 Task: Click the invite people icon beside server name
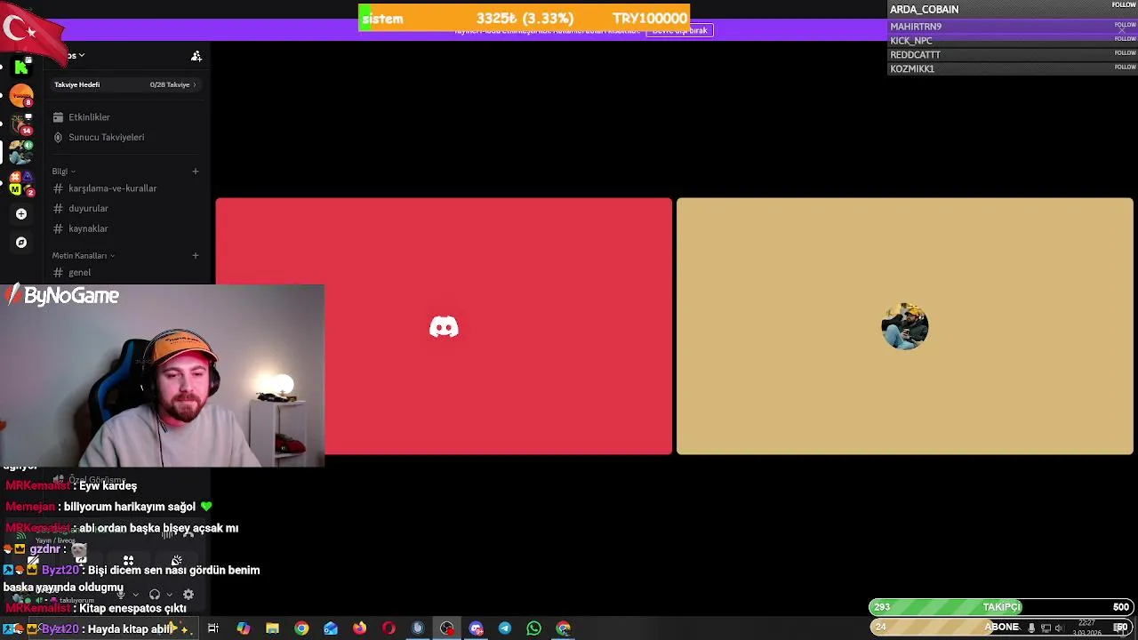[196, 56]
